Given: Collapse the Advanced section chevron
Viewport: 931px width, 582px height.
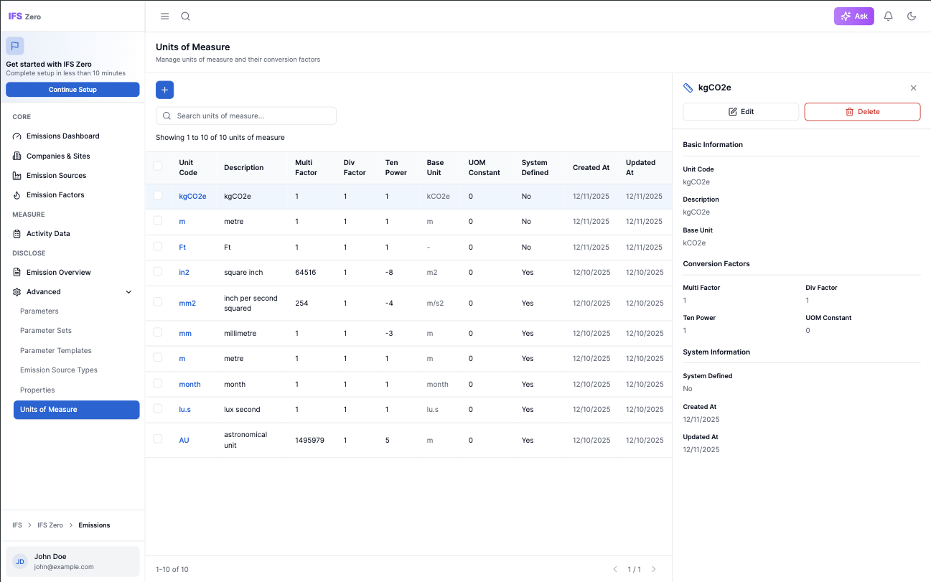Looking at the screenshot, I should (x=128, y=292).
